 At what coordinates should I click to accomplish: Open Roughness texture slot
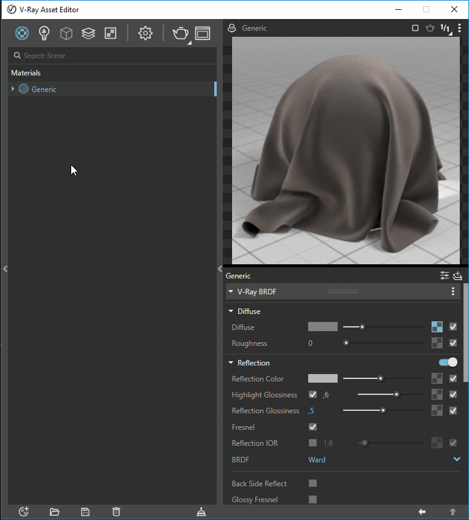437,343
